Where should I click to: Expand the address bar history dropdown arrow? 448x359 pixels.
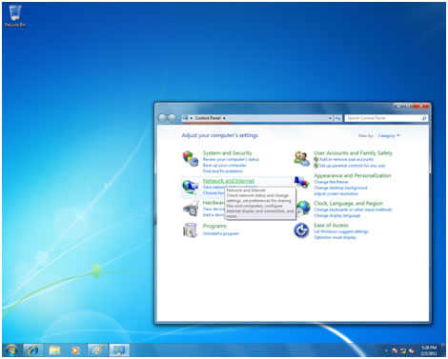coord(330,118)
